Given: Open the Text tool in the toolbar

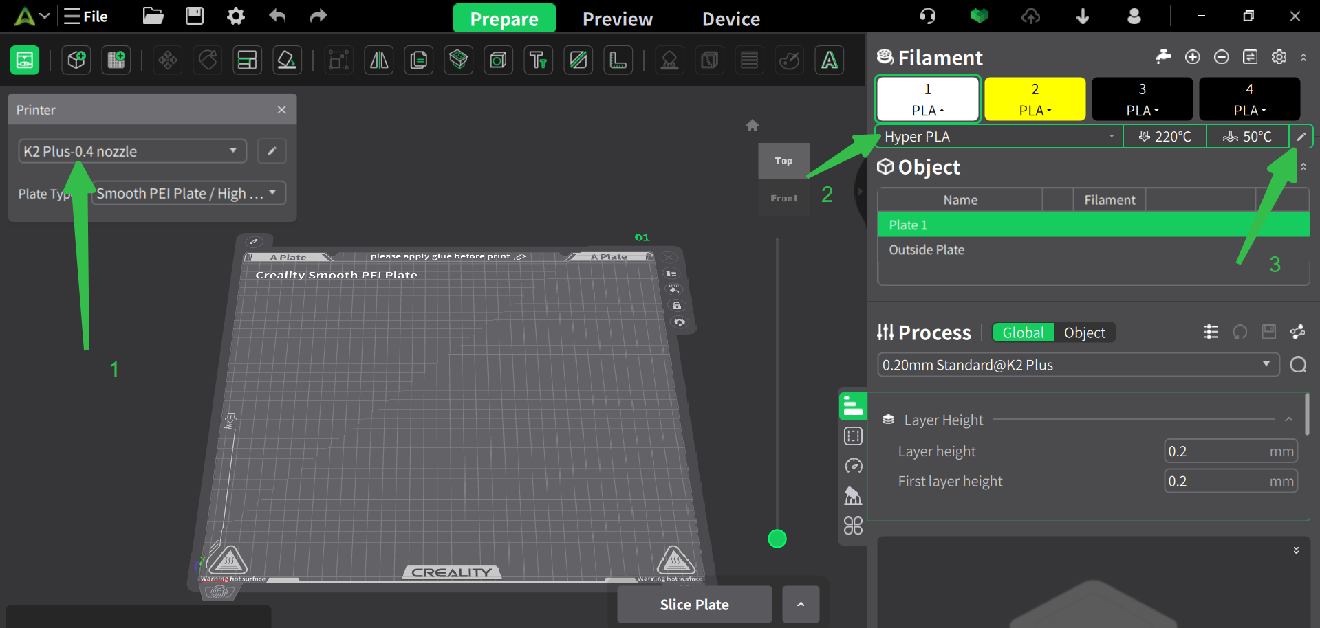Looking at the screenshot, I should [539, 60].
